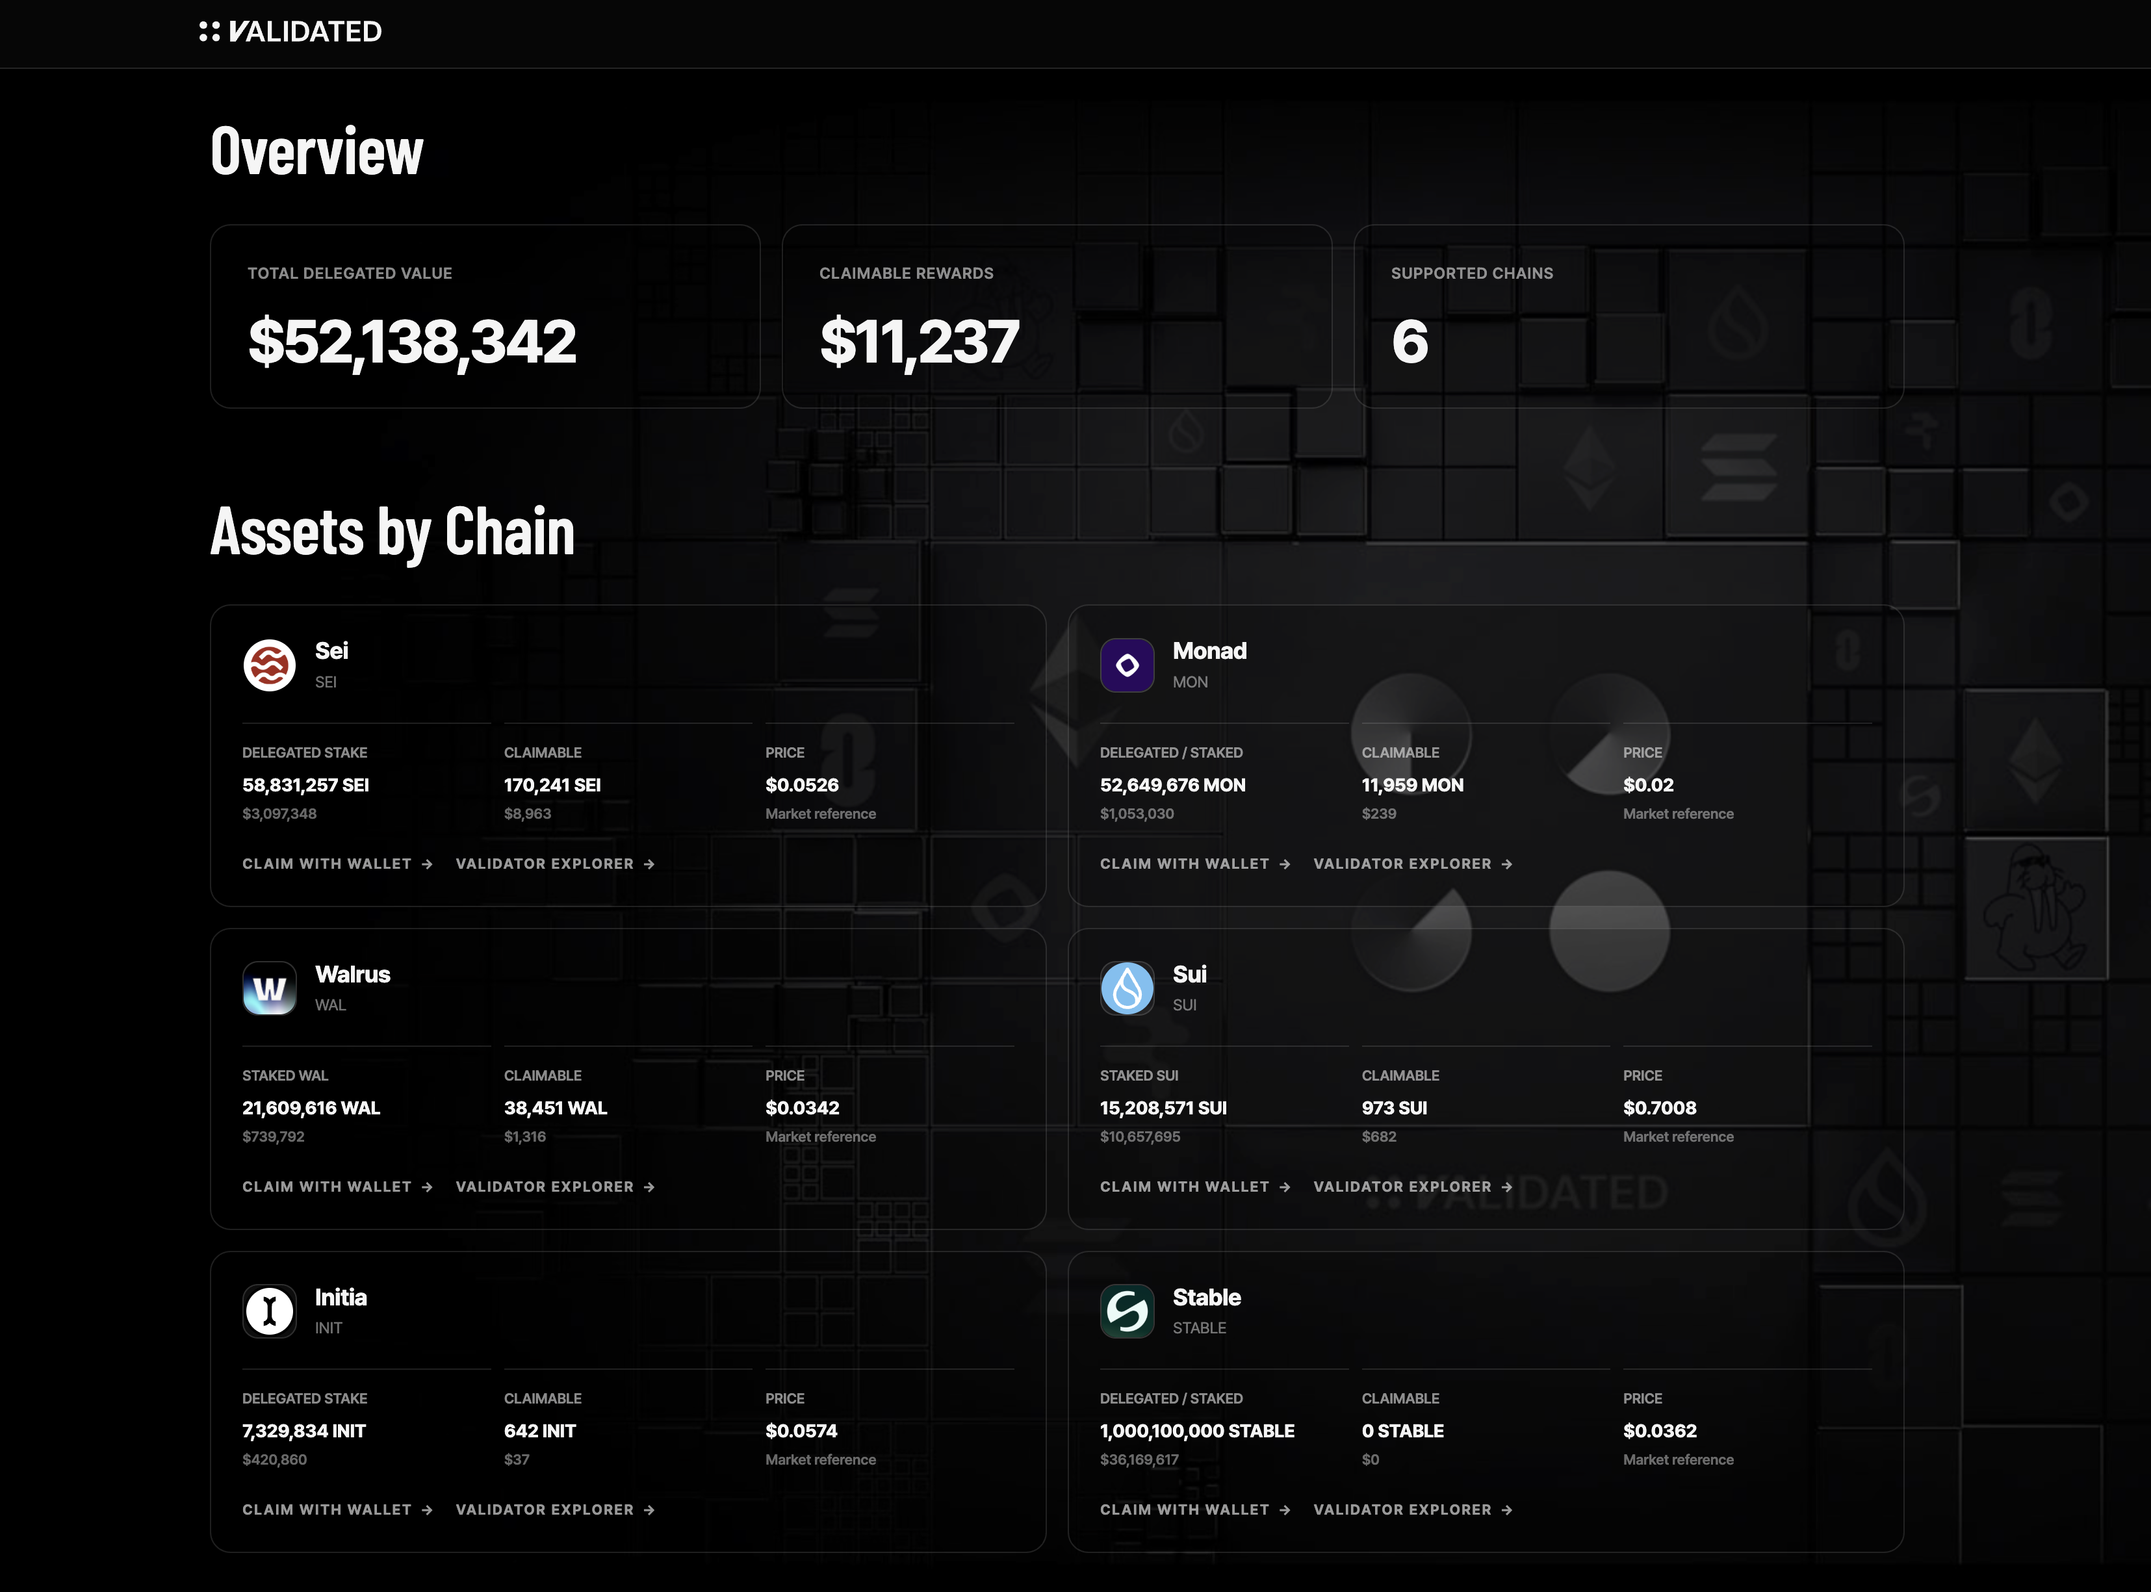The image size is (2151, 1592).
Task: Click the Sui water drop icon
Action: 1127,988
